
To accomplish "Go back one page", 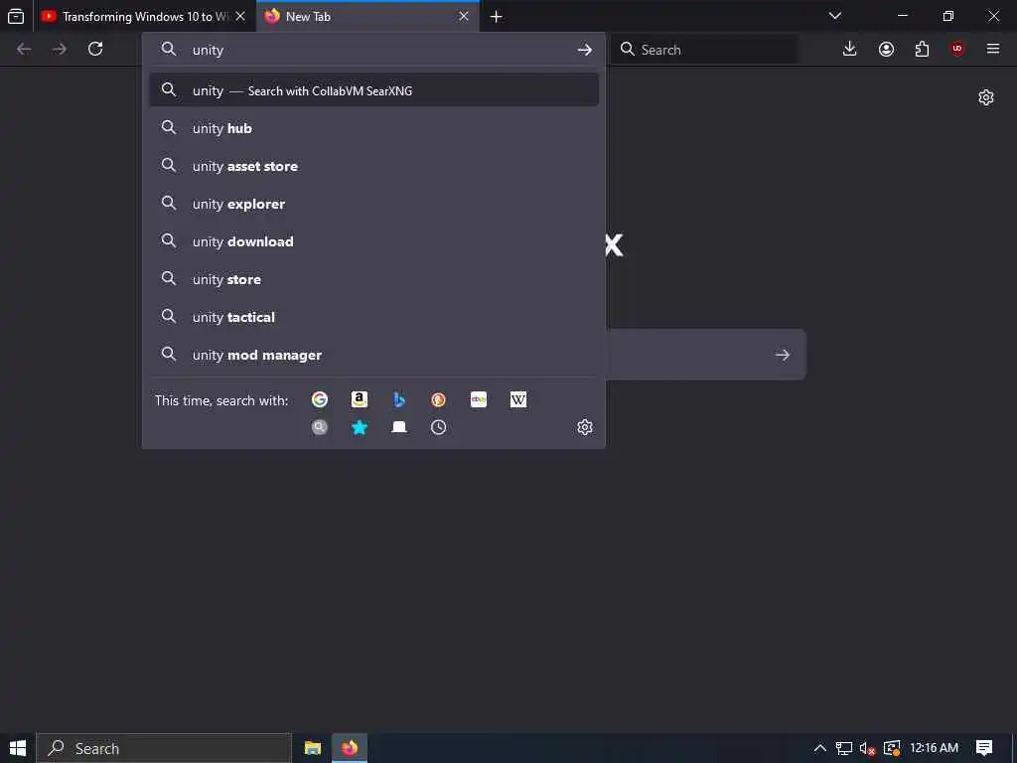I will 24,49.
